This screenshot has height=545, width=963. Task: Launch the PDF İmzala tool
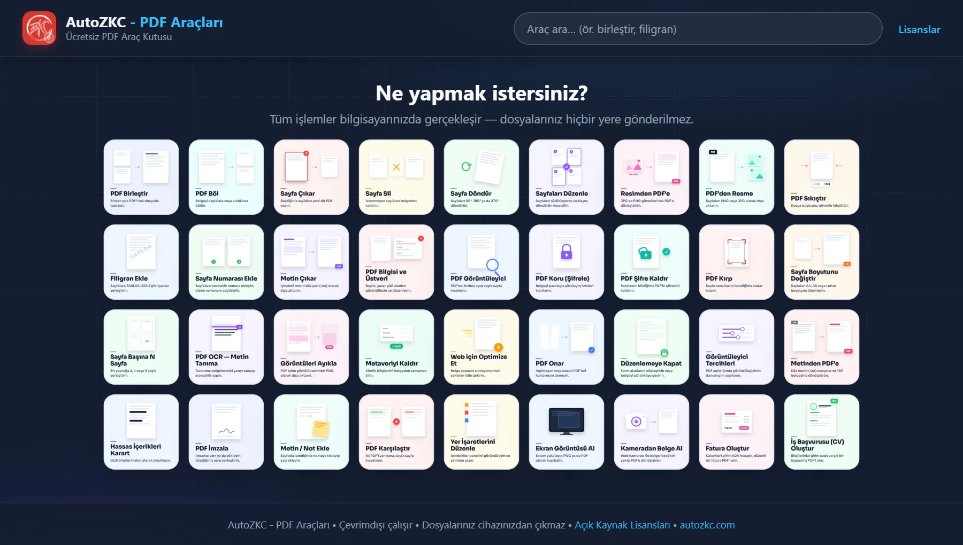click(x=226, y=432)
